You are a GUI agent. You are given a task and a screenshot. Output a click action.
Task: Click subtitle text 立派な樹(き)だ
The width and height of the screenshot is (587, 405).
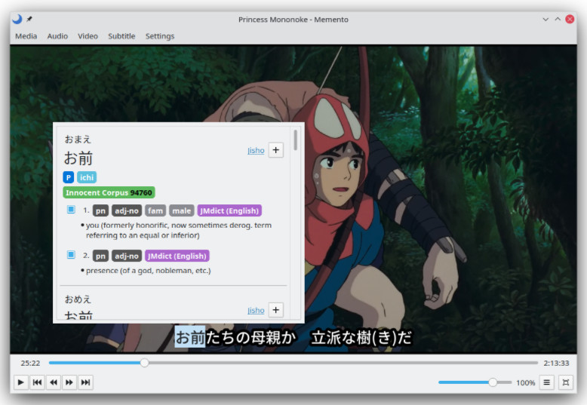pyautogui.click(x=361, y=337)
